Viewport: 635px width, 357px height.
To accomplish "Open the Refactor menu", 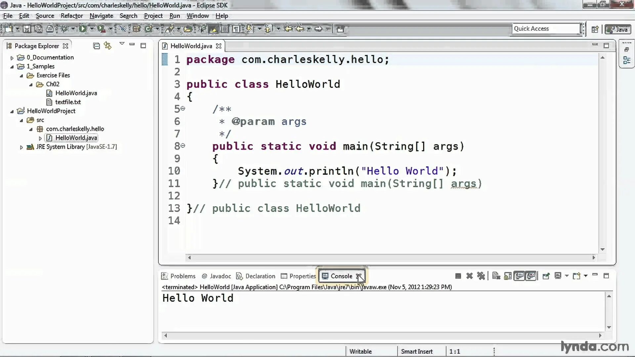I will [x=71, y=16].
